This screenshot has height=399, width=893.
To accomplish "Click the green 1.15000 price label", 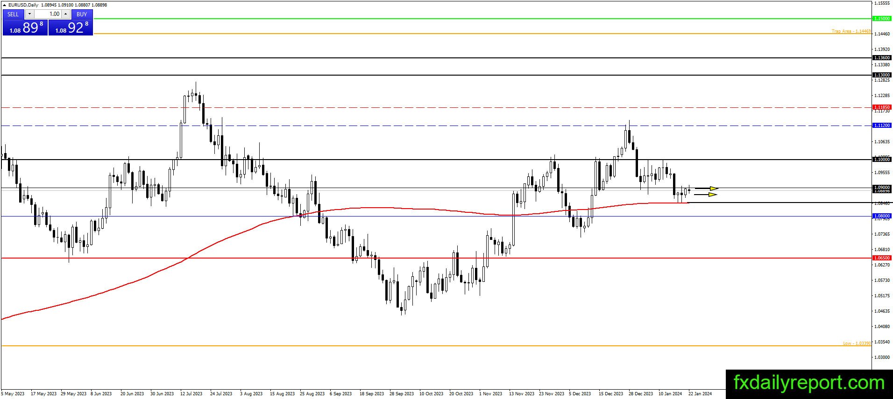I will pos(882,19).
